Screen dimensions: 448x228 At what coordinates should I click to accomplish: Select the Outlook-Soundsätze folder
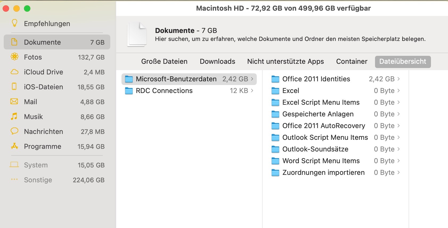pyautogui.click(x=315, y=149)
